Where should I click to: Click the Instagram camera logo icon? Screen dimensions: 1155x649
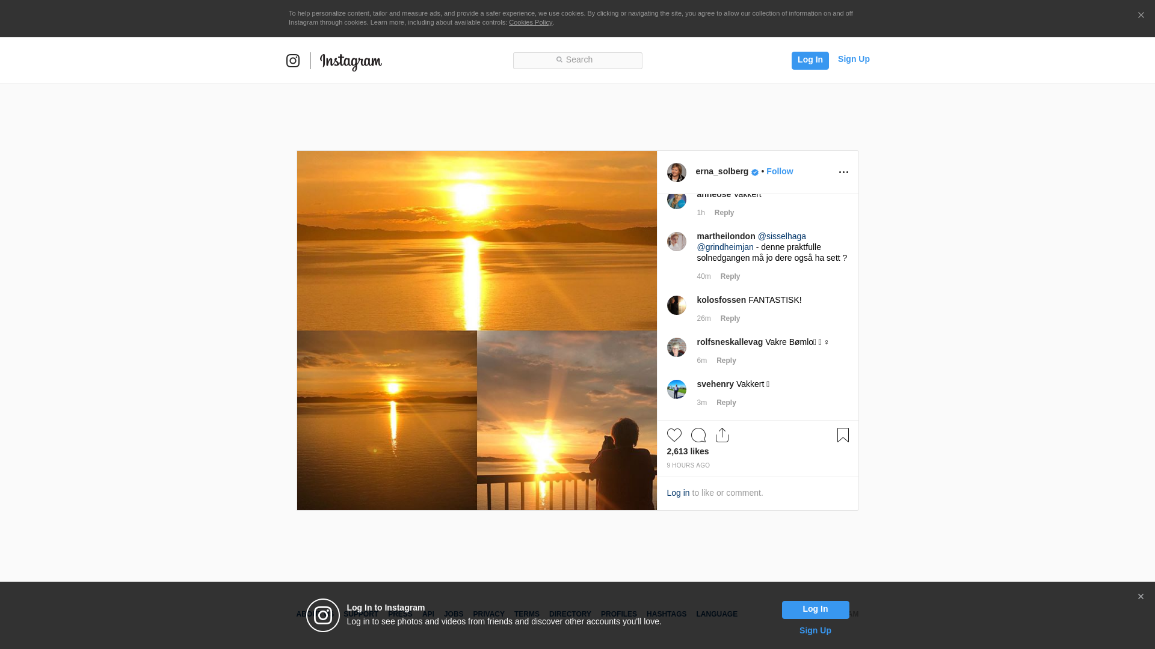click(293, 61)
